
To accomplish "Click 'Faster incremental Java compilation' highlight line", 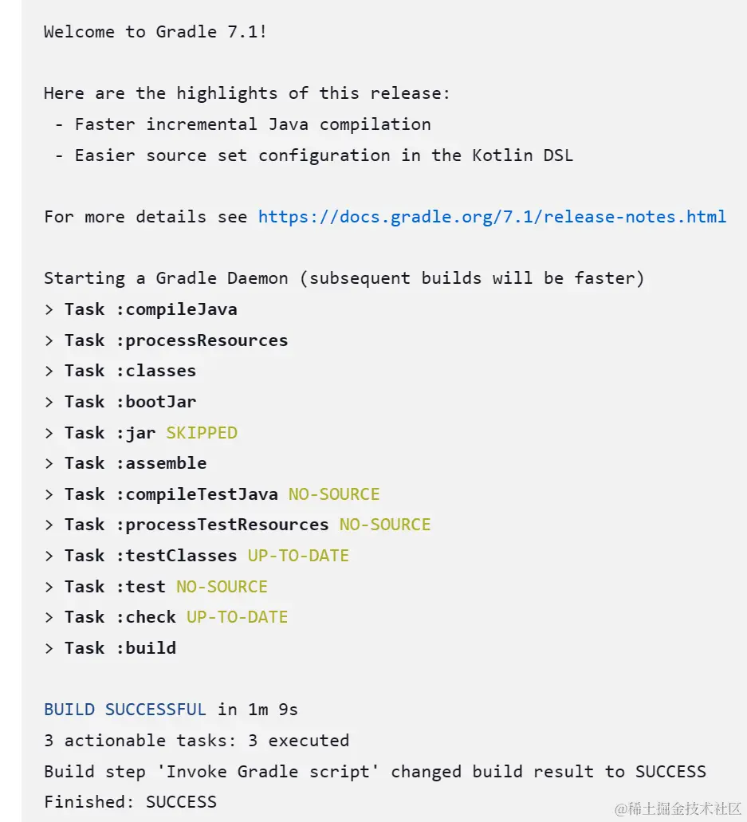I will (252, 124).
